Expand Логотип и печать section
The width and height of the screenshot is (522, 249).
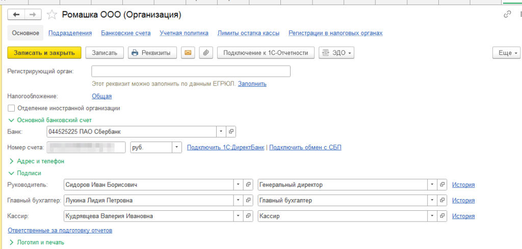[x=36, y=242]
